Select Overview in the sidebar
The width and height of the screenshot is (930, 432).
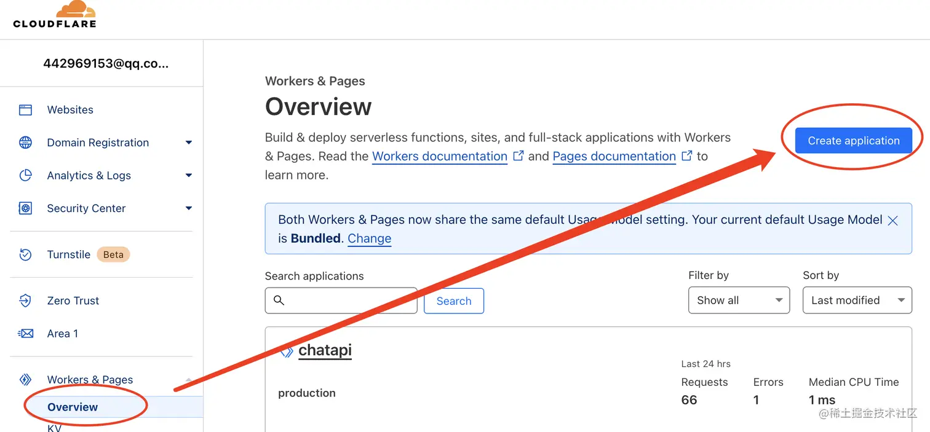(73, 407)
